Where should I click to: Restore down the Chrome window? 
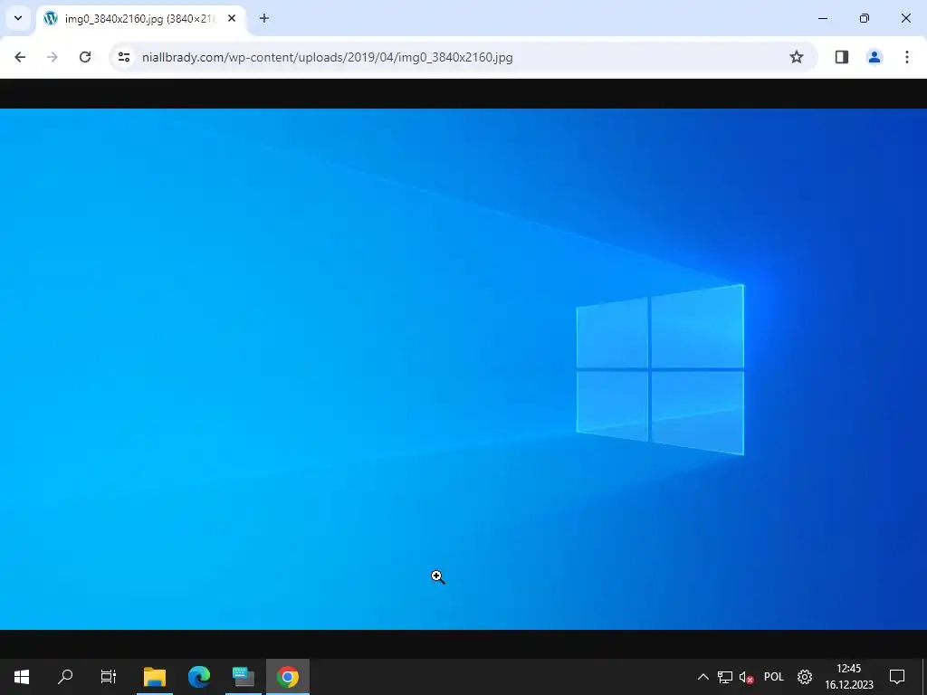[865, 18]
